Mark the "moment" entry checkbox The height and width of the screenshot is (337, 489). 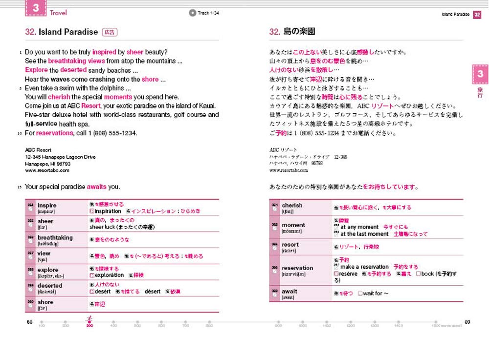point(275,229)
